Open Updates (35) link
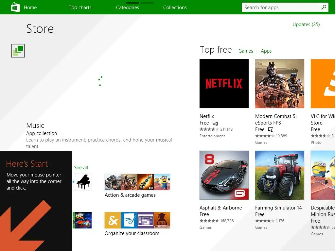This screenshot has height=251, width=335. click(x=306, y=25)
